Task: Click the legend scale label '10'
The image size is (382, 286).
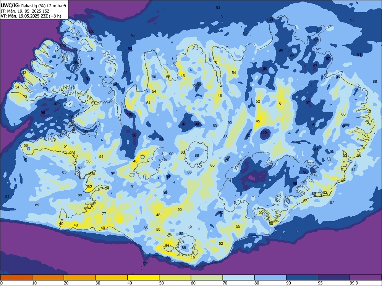Action: coord(34,283)
